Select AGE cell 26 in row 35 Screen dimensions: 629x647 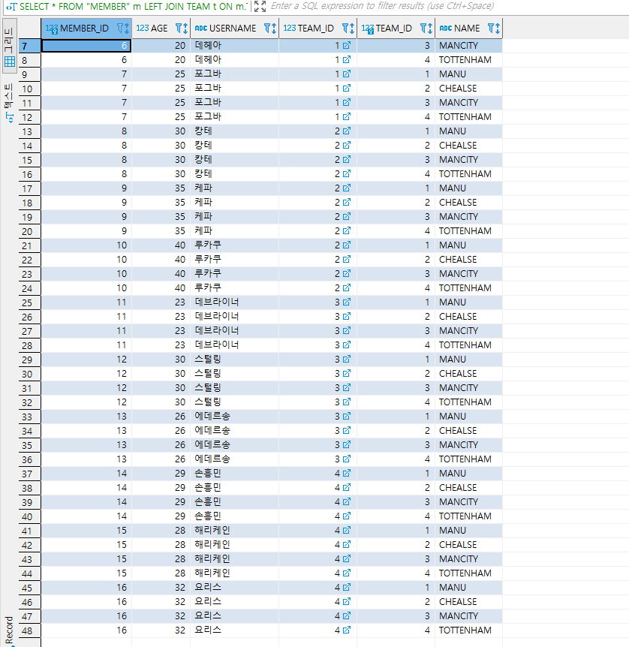(161, 444)
